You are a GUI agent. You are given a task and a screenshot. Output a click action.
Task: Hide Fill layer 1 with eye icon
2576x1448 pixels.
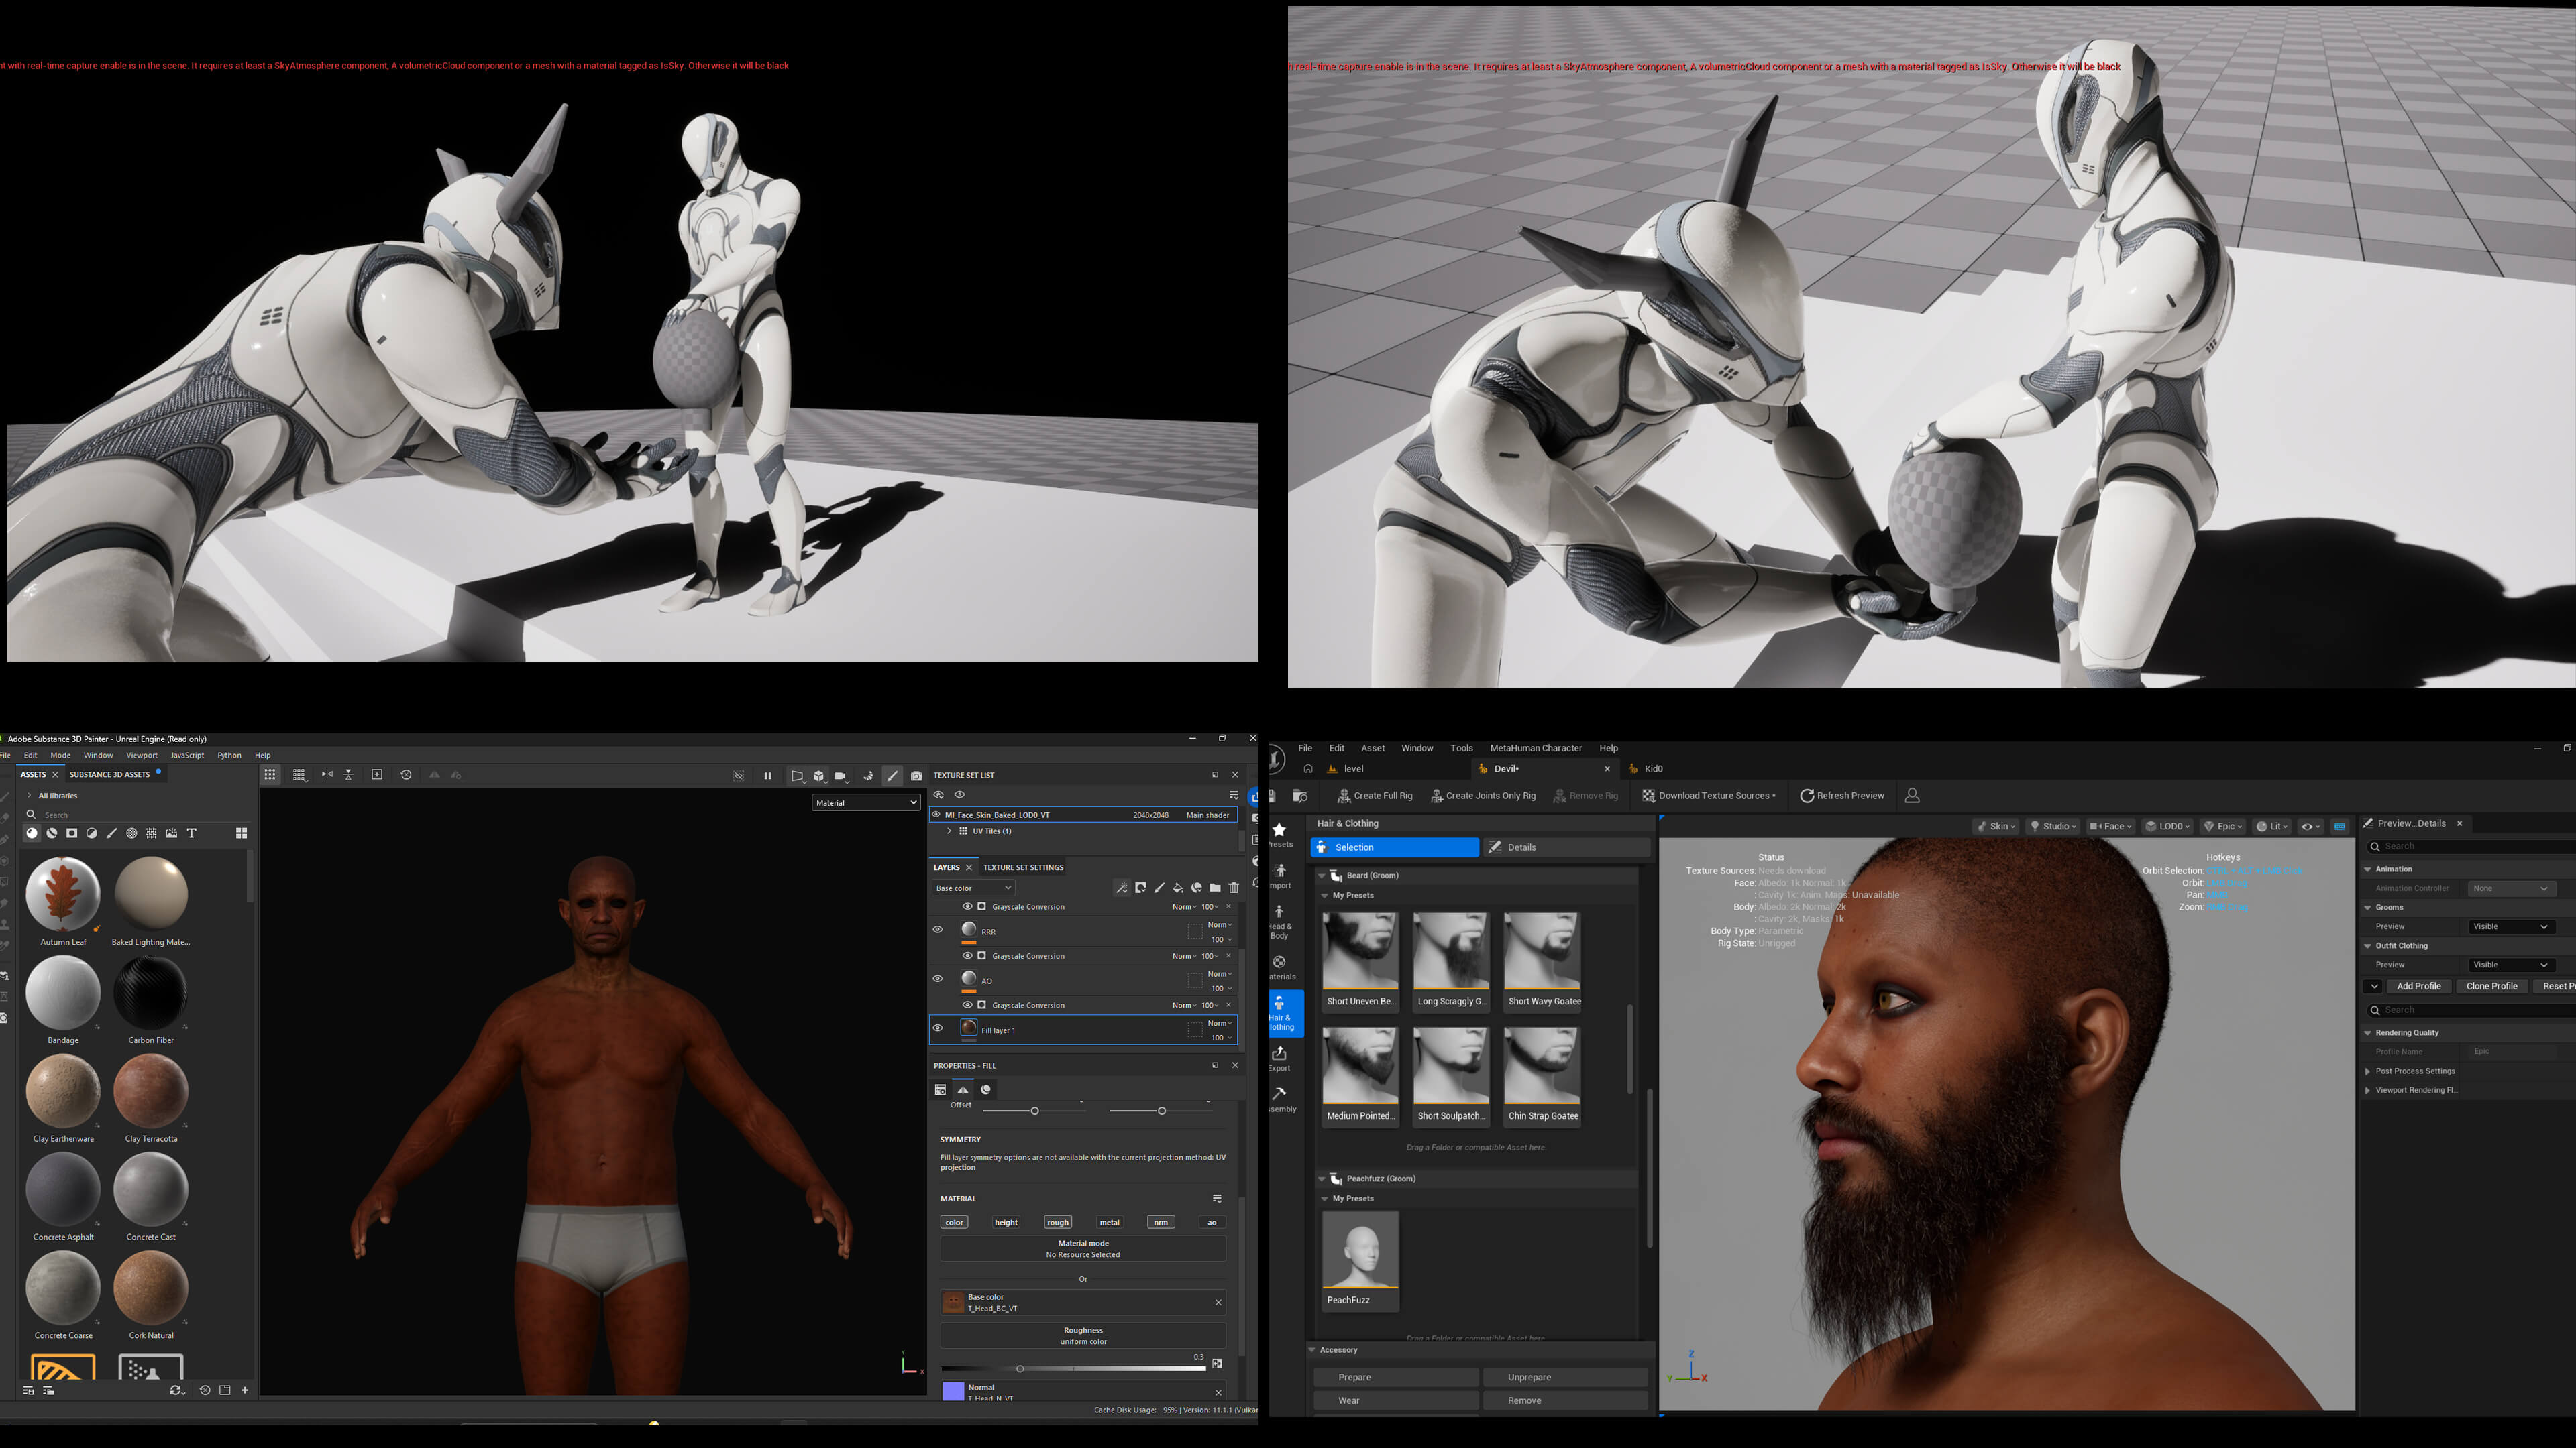(937, 1028)
